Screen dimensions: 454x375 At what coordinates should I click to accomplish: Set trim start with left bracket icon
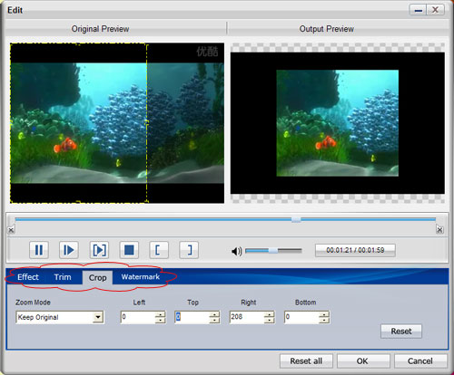(159, 250)
